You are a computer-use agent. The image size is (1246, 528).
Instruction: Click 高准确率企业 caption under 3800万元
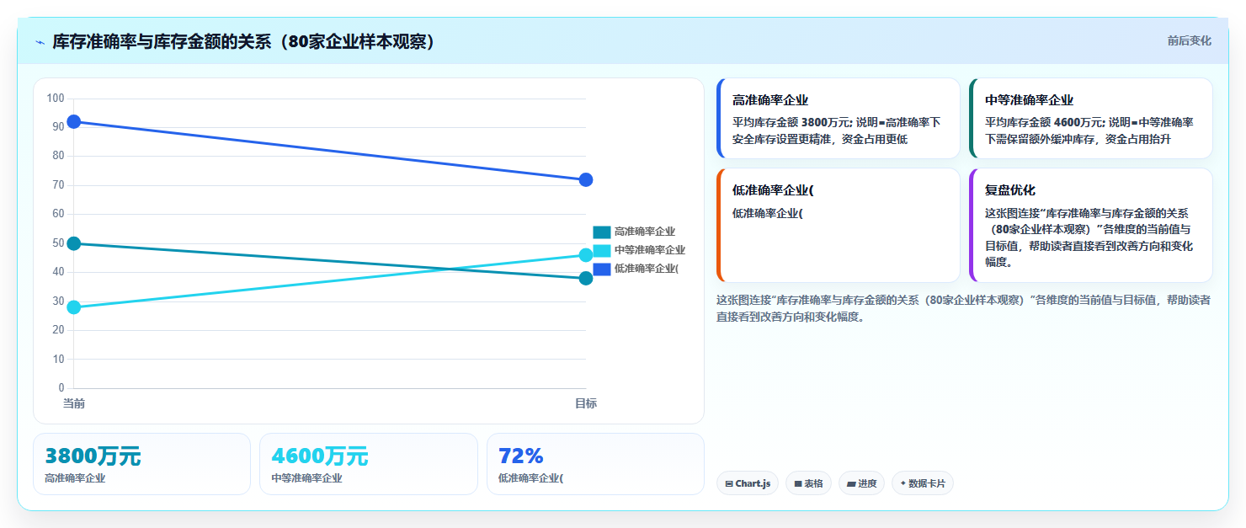pyautogui.click(x=75, y=478)
